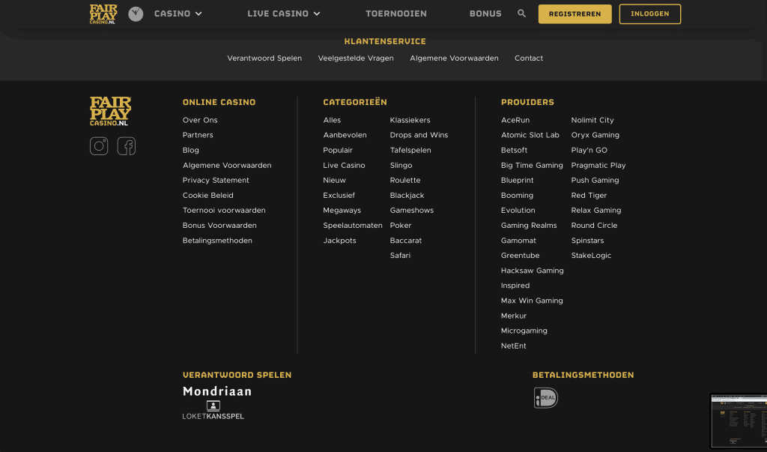Open the Cookie Beleid link

click(x=208, y=196)
